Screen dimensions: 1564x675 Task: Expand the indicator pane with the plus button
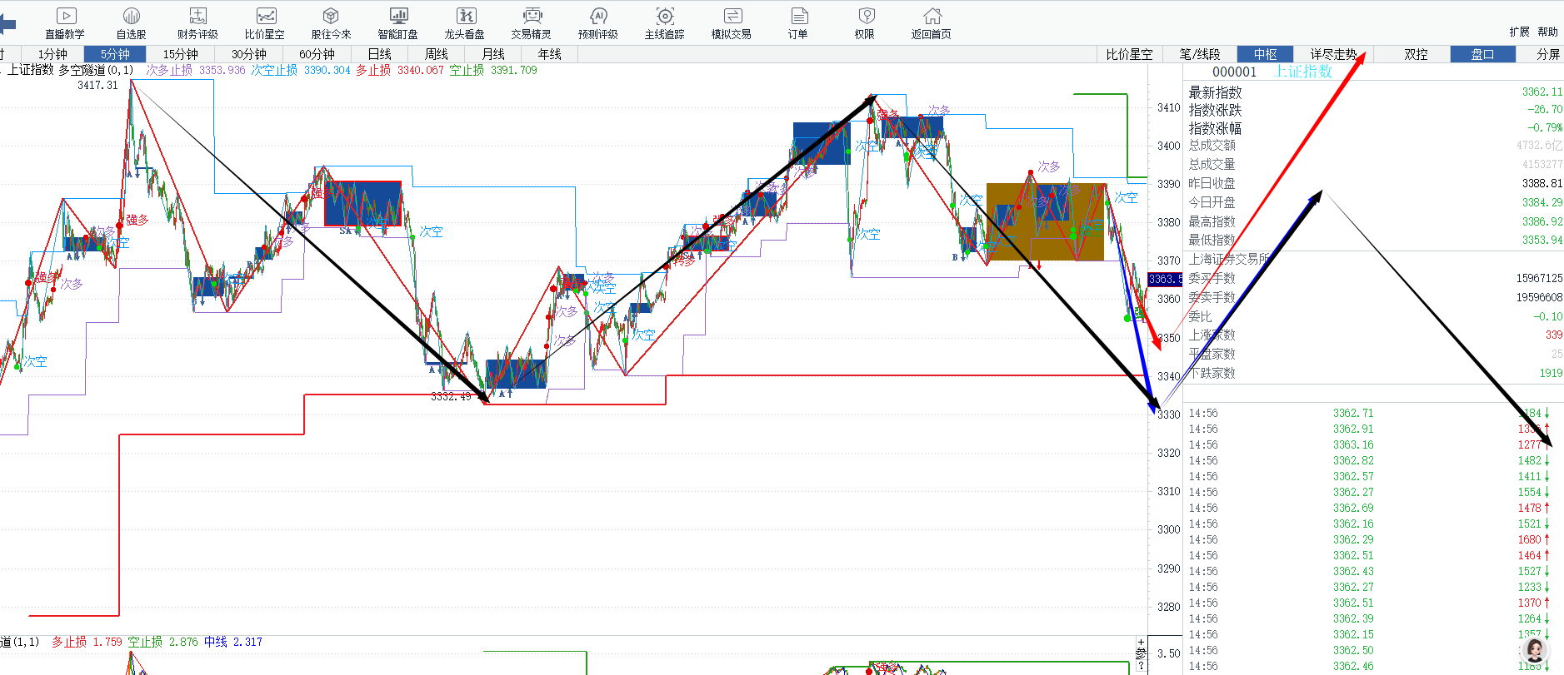tap(1141, 643)
